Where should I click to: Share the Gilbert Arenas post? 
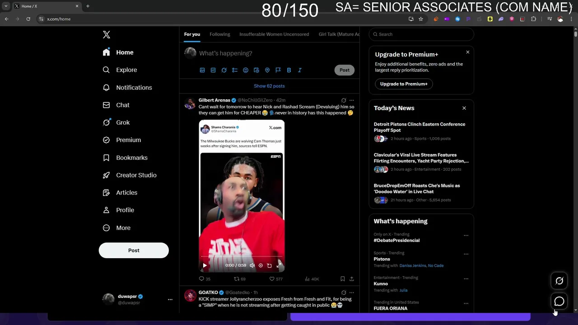pos(352,279)
